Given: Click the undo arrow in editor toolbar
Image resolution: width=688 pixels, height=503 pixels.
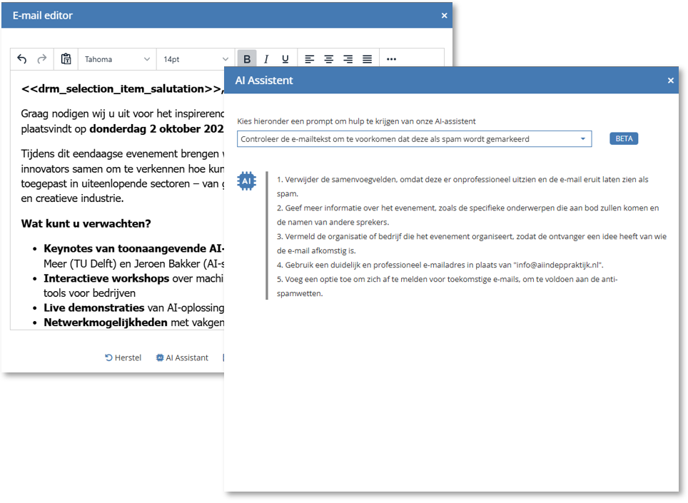Looking at the screenshot, I should coord(22,59).
